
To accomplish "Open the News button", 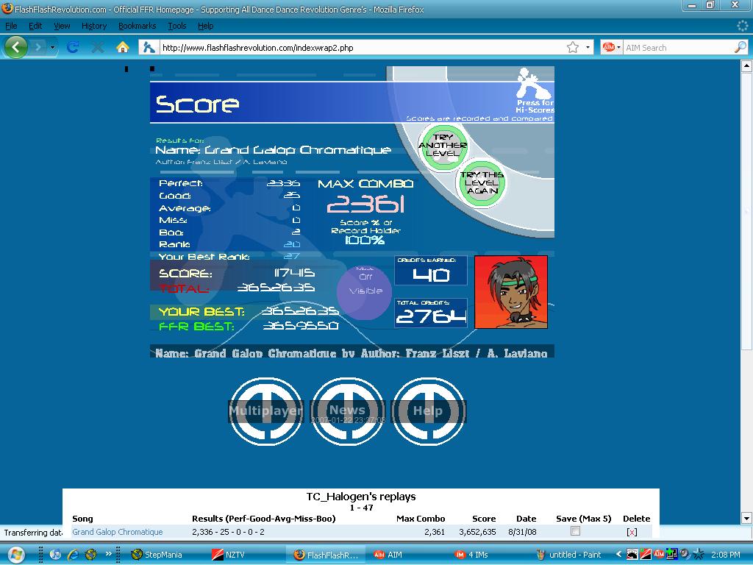I will click(347, 411).
